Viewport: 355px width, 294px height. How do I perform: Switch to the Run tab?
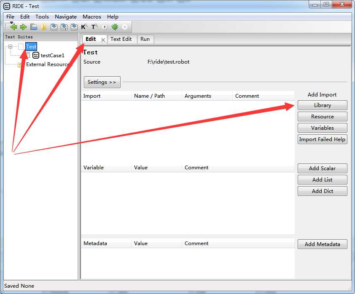[x=145, y=39]
